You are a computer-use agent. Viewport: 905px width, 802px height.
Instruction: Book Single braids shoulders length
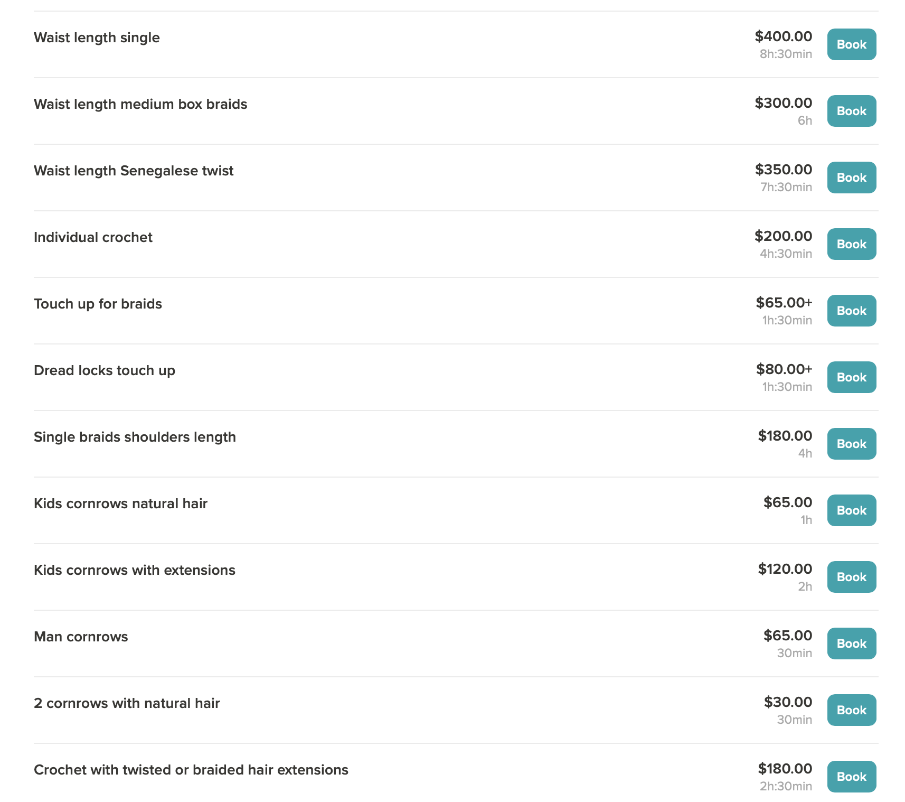tap(851, 444)
